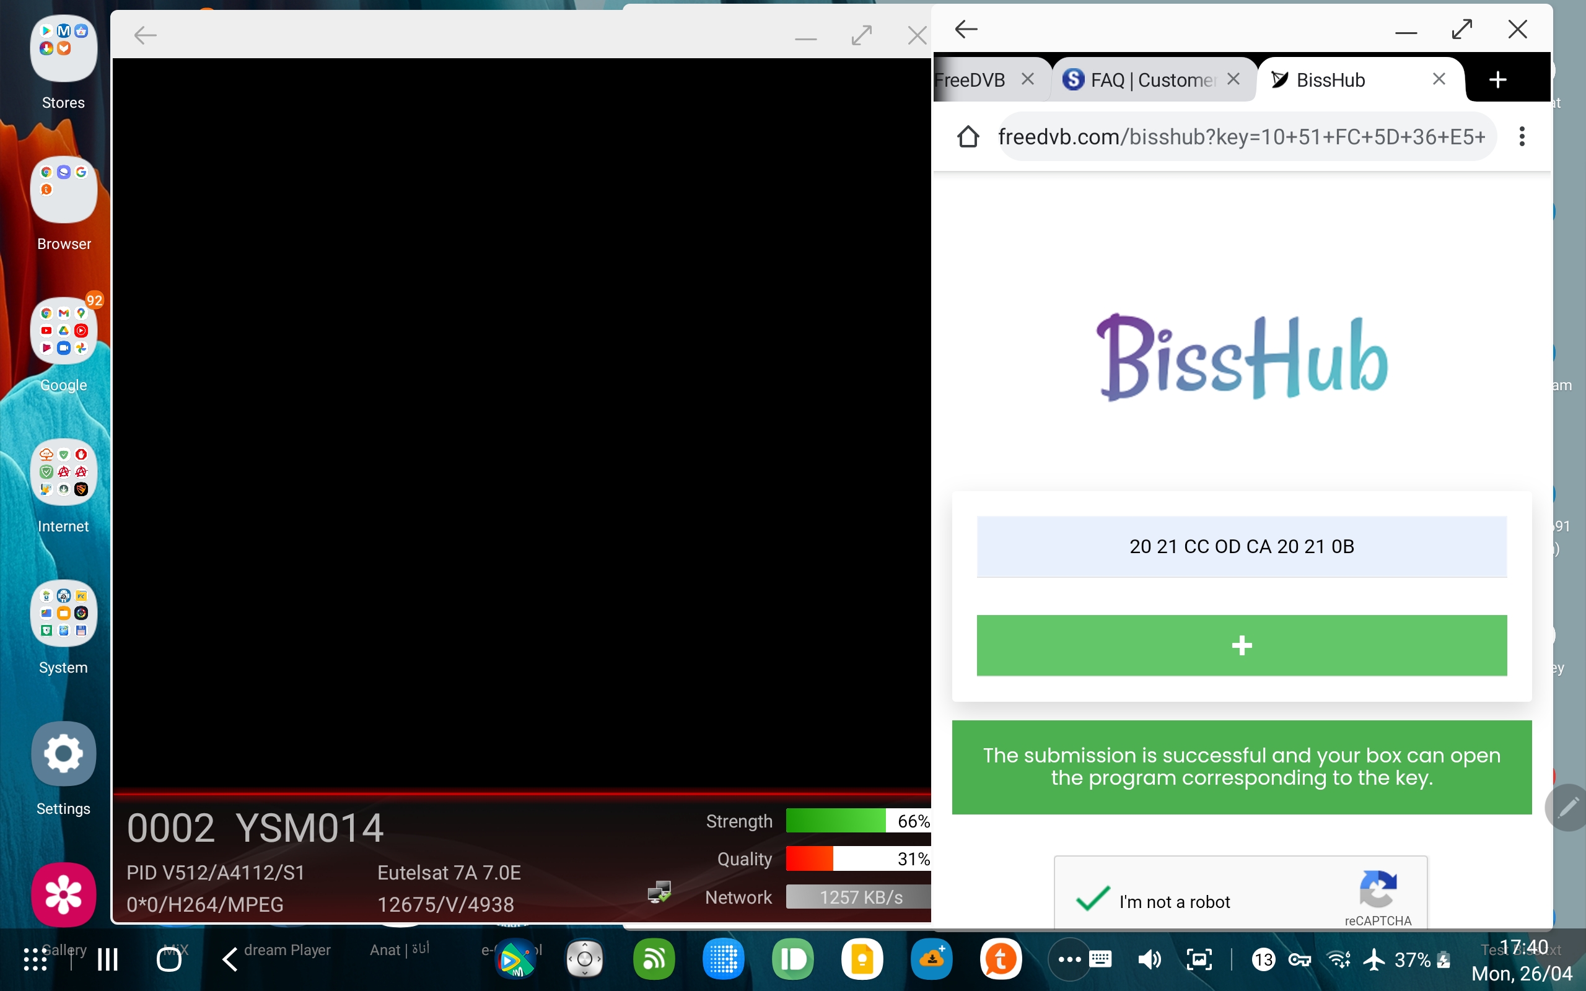The image size is (1586, 991).
Task: Click the Network speed bar
Action: [858, 897]
